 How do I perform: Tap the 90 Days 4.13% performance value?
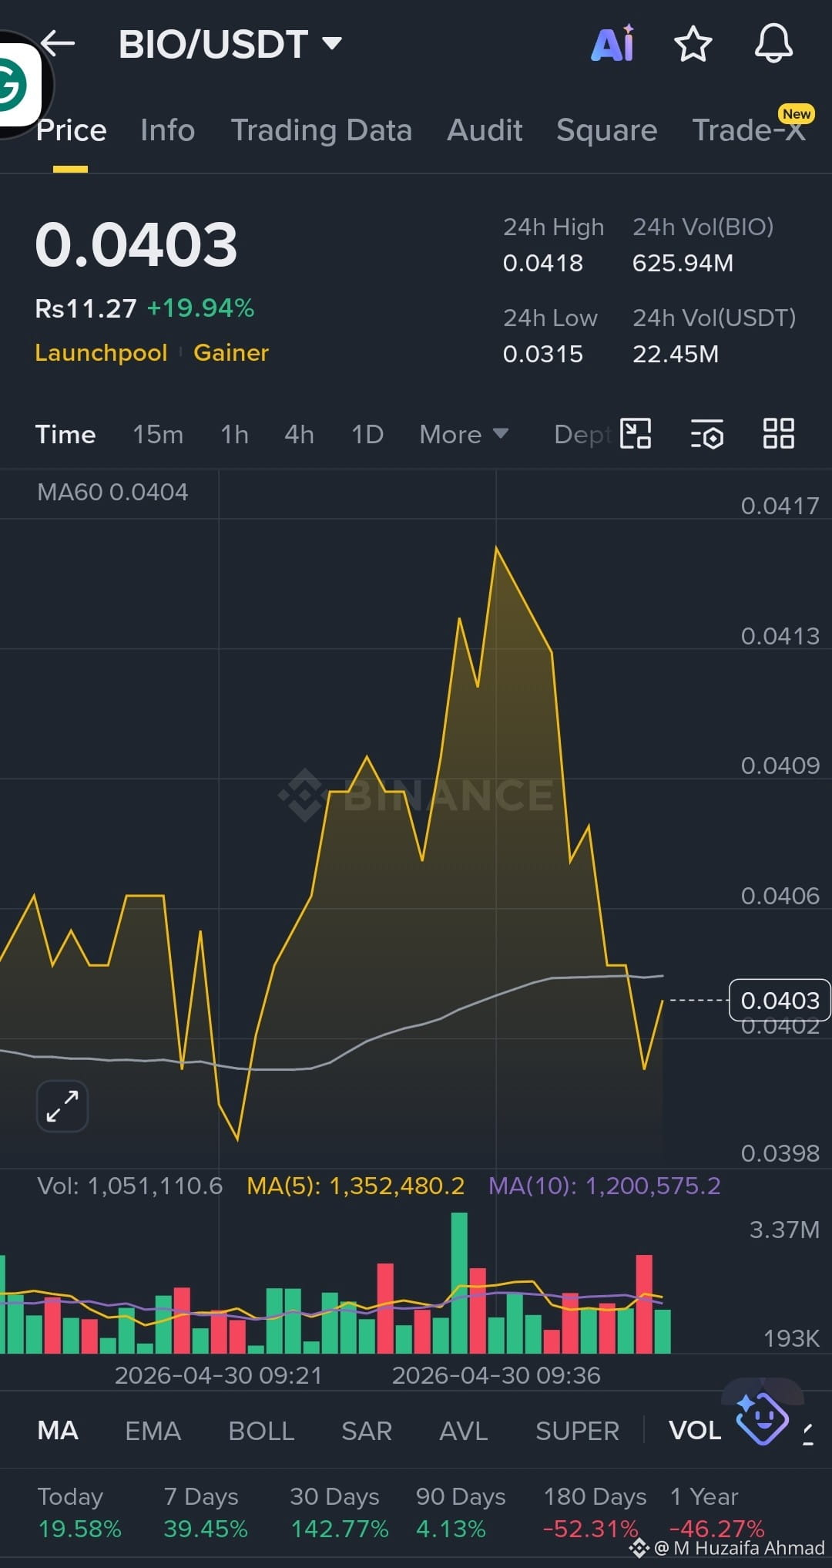coord(451,1529)
